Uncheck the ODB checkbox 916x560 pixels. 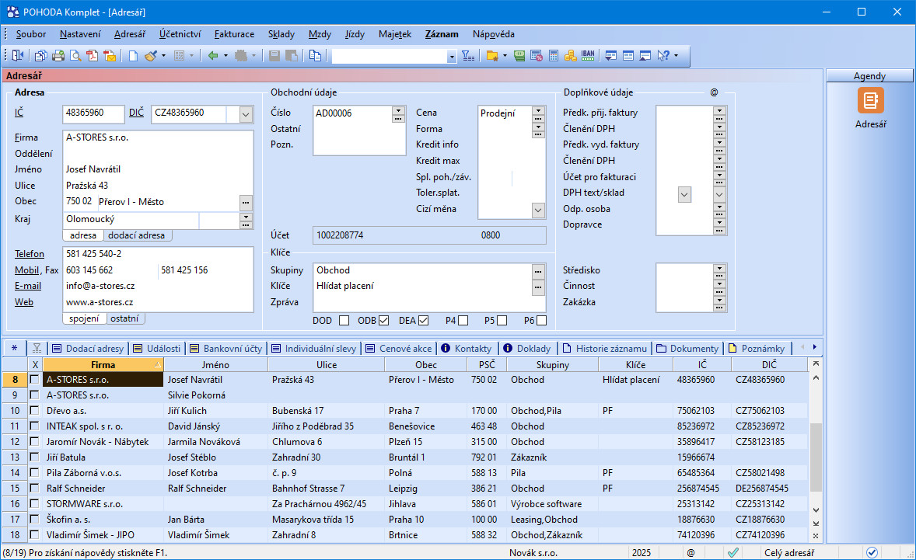(x=384, y=321)
